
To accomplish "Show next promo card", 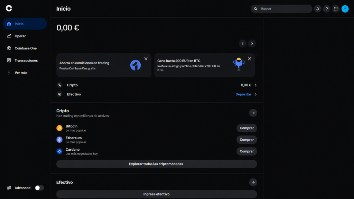I will click(252, 44).
